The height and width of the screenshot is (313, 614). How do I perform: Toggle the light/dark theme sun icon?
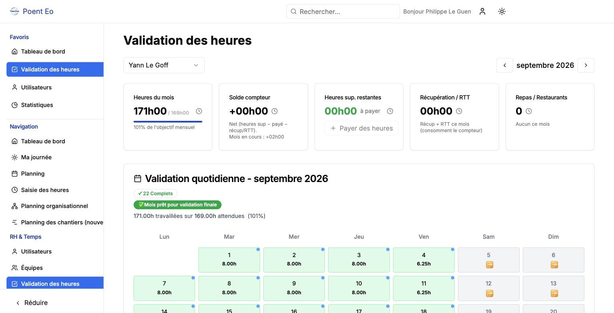click(502, 12)
